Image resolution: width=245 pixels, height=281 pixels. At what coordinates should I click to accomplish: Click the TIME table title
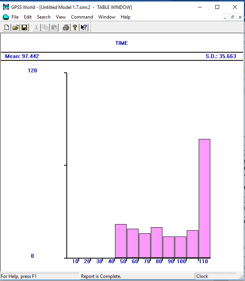click(122, 43)
